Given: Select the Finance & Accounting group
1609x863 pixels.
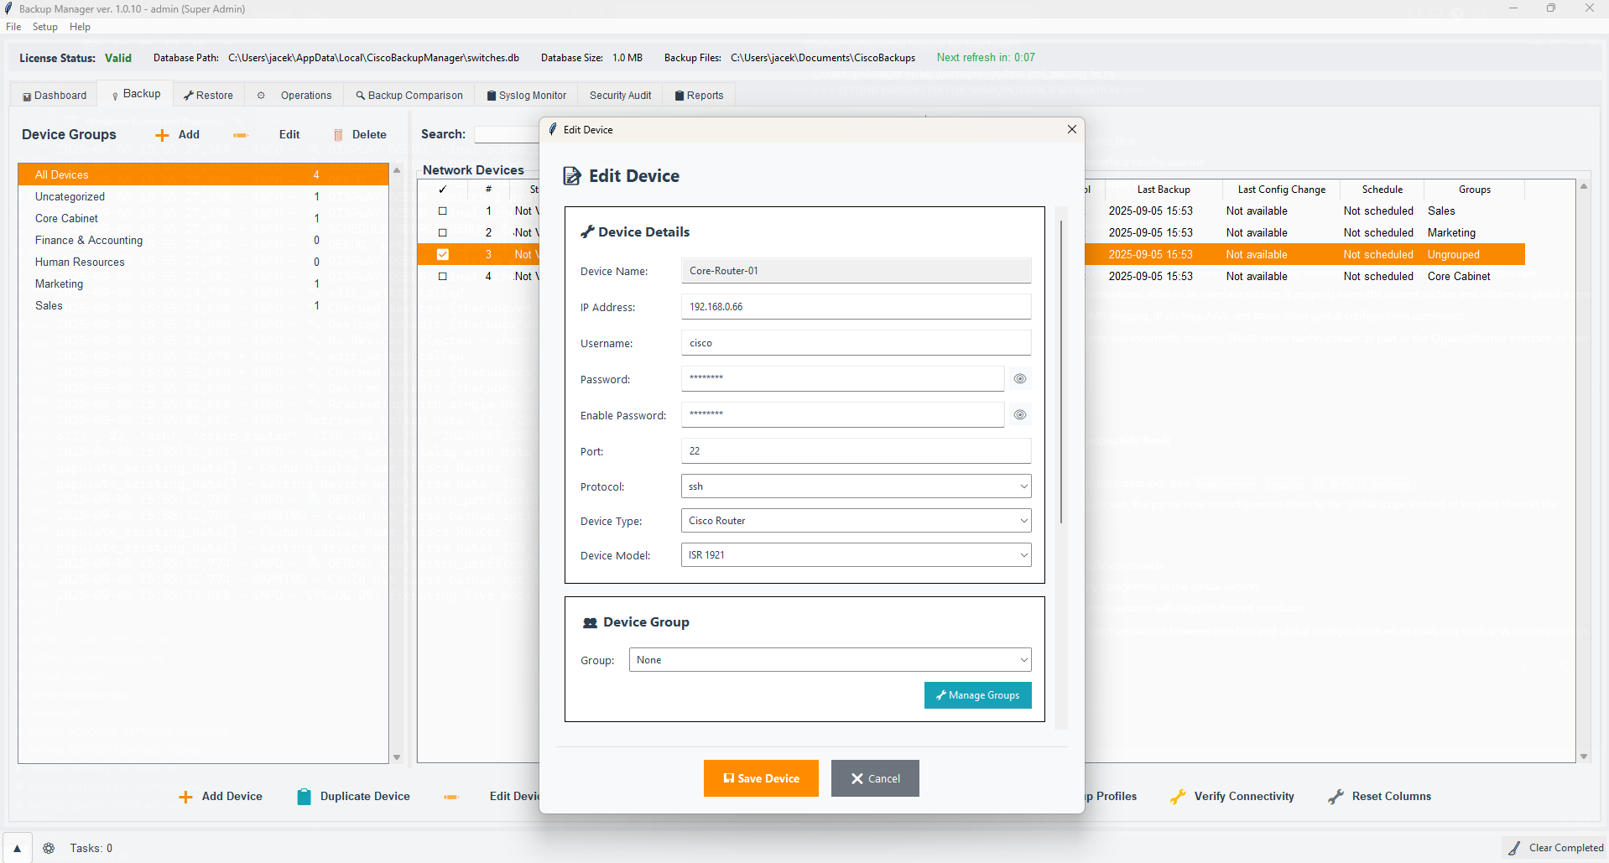Looking at the screenshot, I should click(203, 240).
